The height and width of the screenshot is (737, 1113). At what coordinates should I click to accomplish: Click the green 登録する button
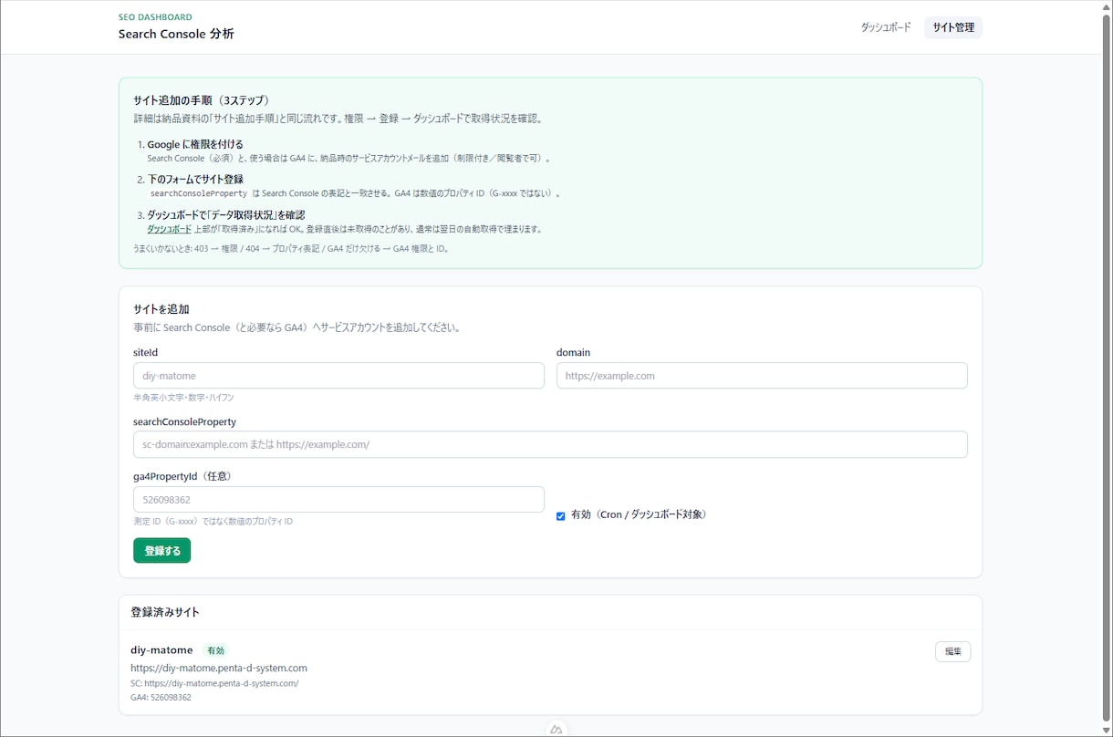point(161,551)
